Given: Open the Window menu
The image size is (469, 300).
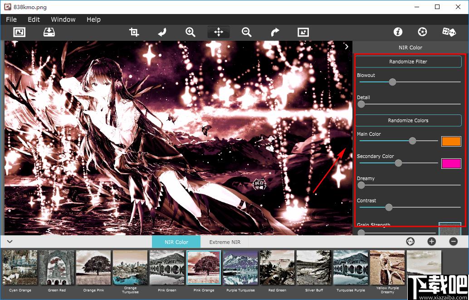Looking at the screenshot, I should [63, 19].
